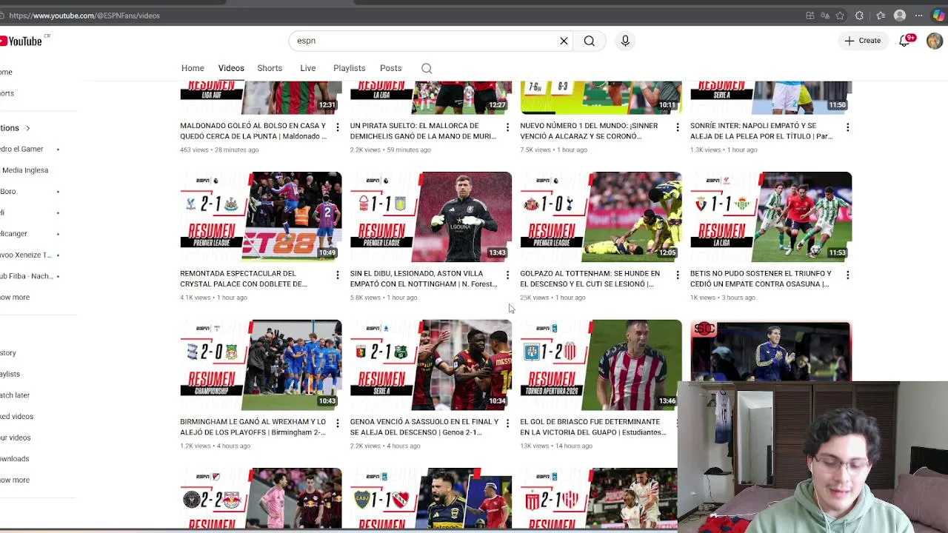948x533 pixels.
Task: Click the magnifier search button
Action: (x=590, y=41)
